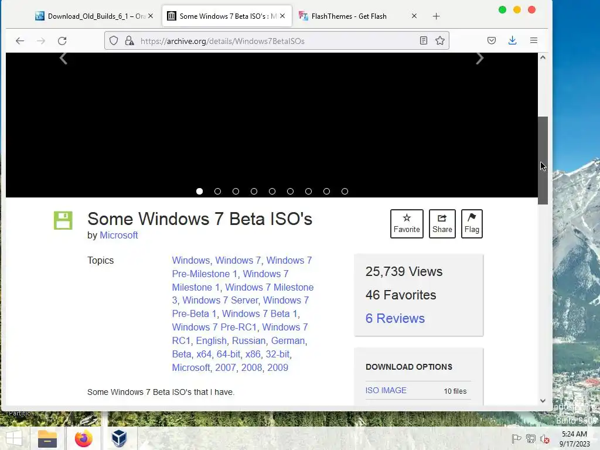The width and height of the screenshot is (600, 450).
Task: Click the page scrollbar thumb
Action: pyautogui.click(x=543, y=161)
